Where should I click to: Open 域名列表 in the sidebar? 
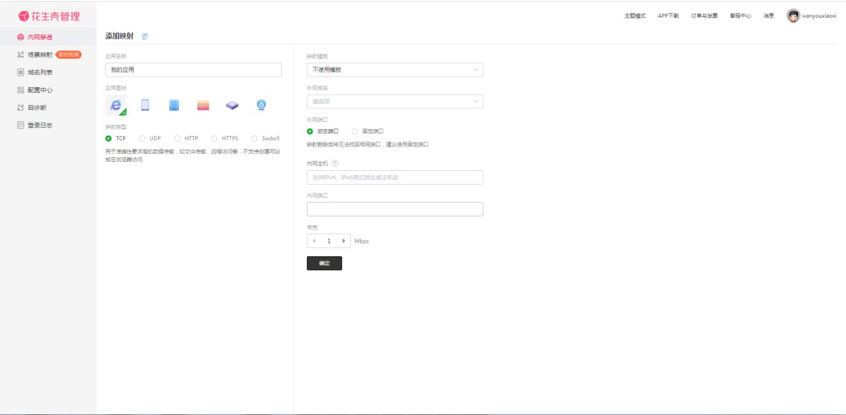tap(39, 72)
